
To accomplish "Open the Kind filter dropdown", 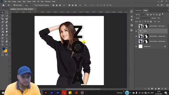I will 140,15.
